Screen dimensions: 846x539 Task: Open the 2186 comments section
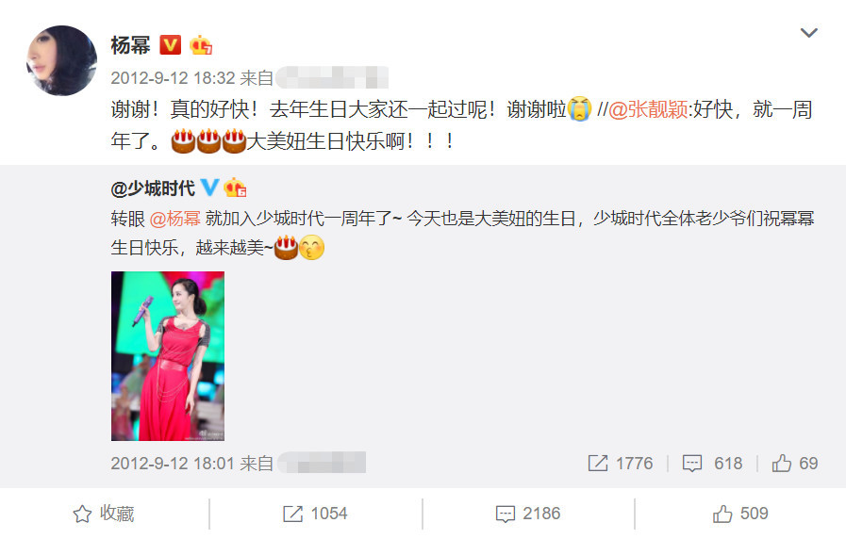(x=528, y=514)
